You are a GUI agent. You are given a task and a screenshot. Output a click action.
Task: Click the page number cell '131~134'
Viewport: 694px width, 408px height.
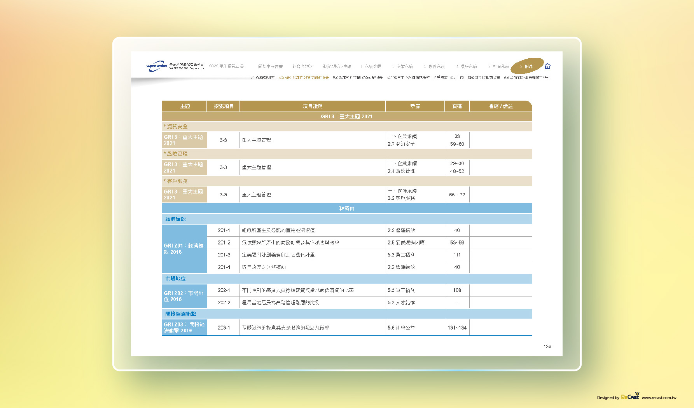pos(457,328)
